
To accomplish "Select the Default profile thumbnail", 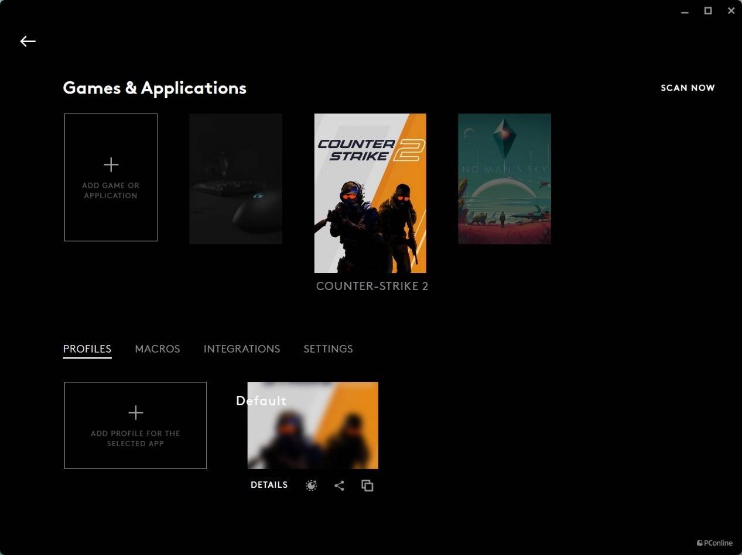I will 313,425.
